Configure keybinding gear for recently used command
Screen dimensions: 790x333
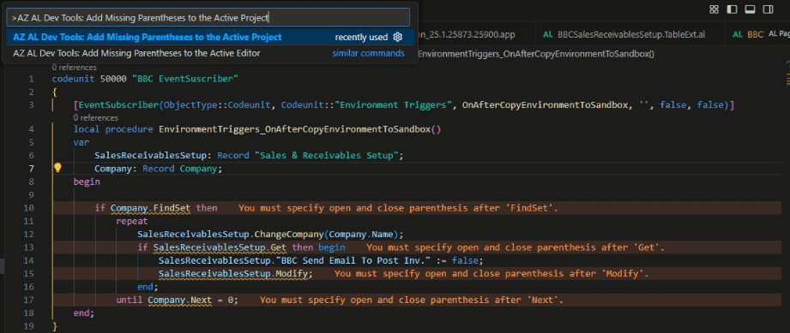[x=397, y=37]
